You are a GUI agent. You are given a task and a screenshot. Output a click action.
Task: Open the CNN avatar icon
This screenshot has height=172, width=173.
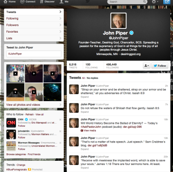point(11,123)
